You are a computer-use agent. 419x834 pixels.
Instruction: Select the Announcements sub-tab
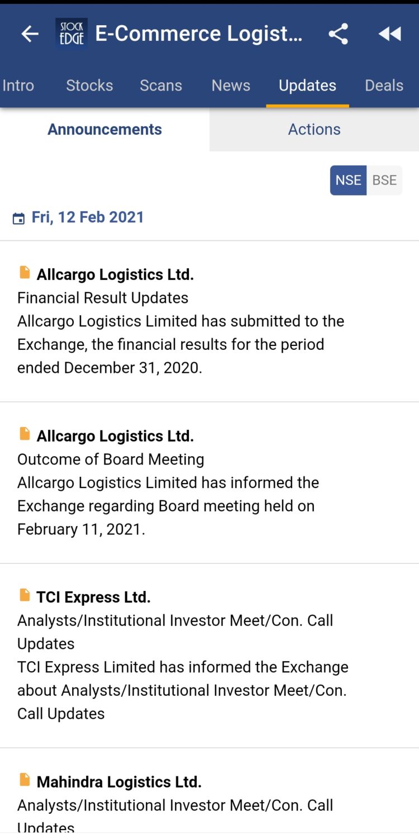[104, 130]
